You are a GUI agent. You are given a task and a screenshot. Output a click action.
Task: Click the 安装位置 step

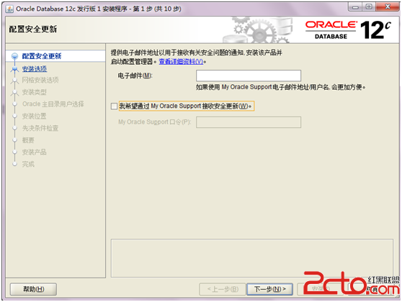tap(35, 116)
